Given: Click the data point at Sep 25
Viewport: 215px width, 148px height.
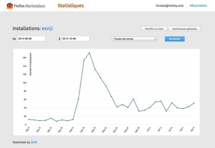Looking at the screenshot, I should (x=117, y=107).
